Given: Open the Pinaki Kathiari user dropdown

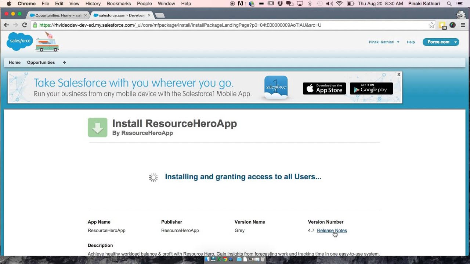Looking at the screenshot, I should click(384, 42).
